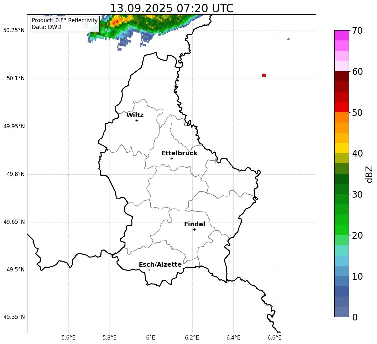Image resolution: width=377 pixels, height=344 pixels.
Task: Click the 0 colorbar tick label
Action: [355, 317]
